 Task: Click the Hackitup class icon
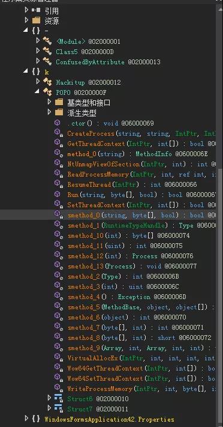click(47, 82)
